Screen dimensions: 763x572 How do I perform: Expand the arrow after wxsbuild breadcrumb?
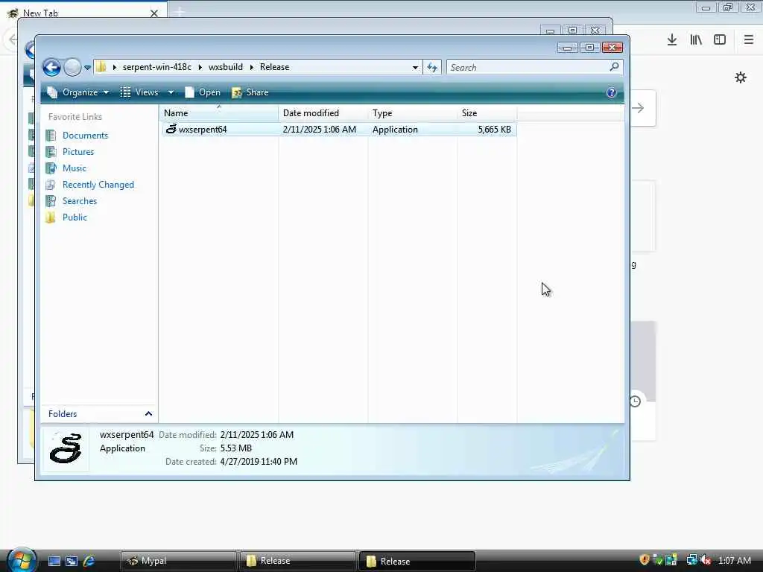(252, 67)
